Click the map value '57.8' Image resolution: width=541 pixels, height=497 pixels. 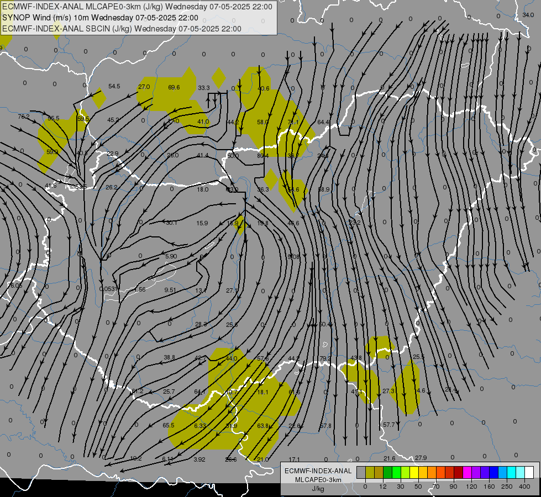click(x=325, y=426)
